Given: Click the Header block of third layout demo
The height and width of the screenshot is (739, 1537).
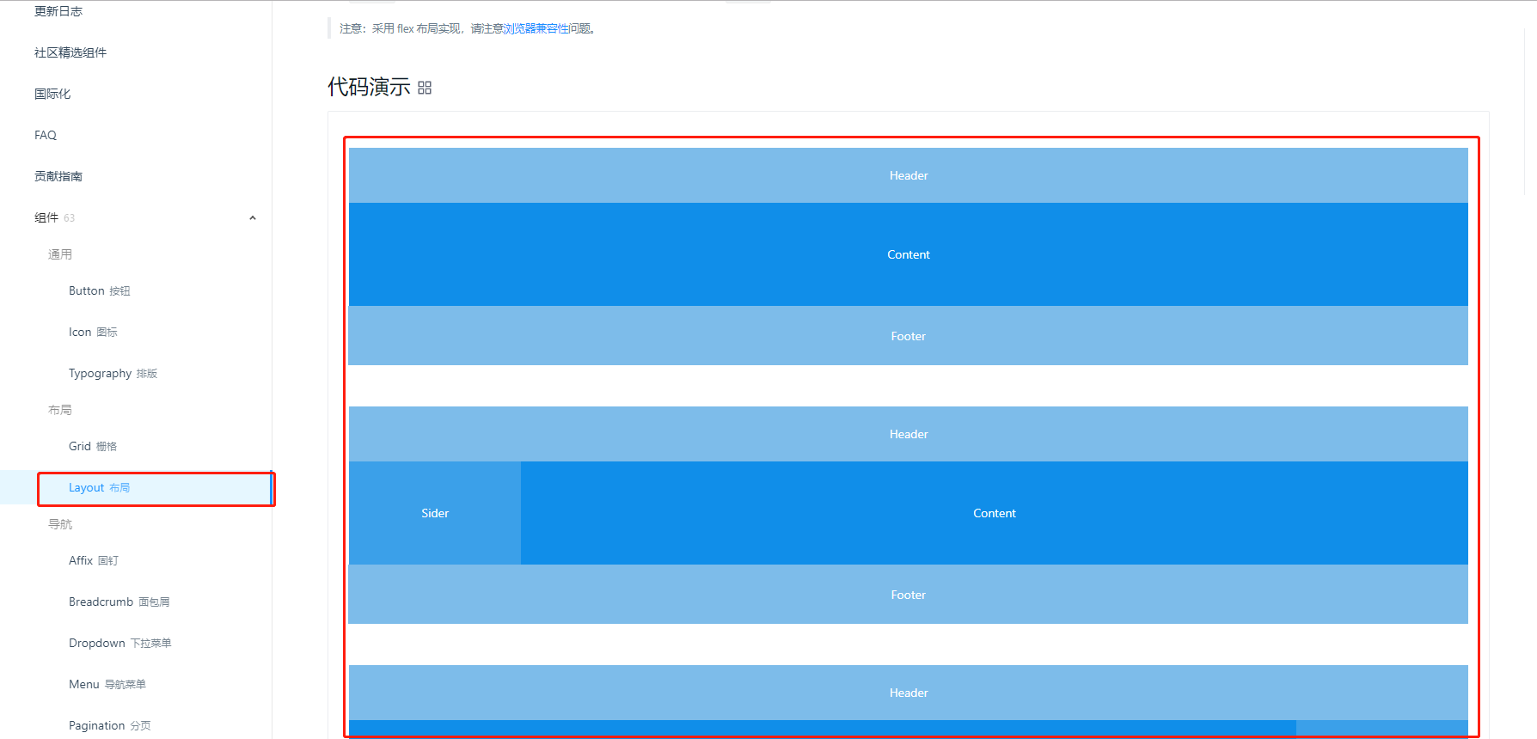Looking at the screenshot, I should pos(909,693).
